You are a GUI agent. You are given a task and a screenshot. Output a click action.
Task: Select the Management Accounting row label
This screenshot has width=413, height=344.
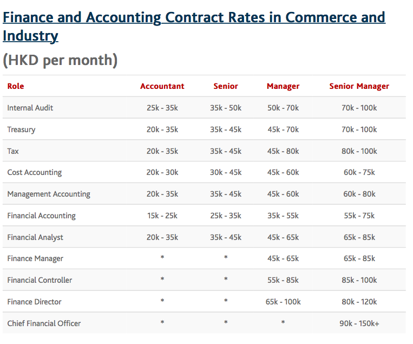click(49, 194)
